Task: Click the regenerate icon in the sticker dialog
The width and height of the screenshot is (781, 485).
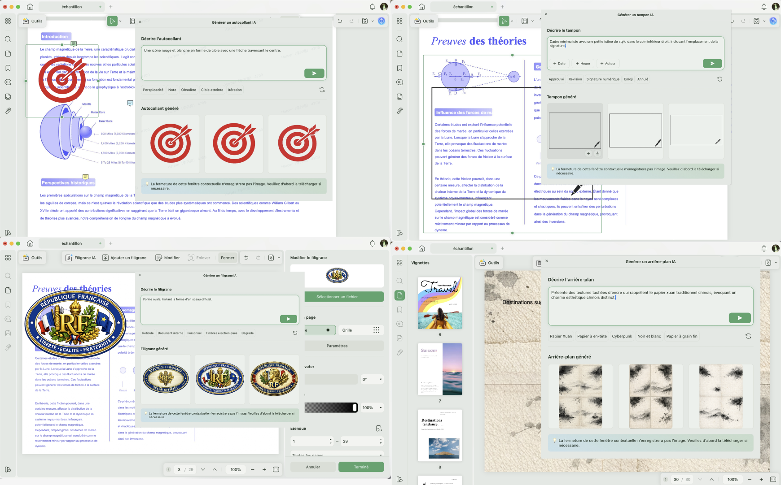Action: coord(322,90)
